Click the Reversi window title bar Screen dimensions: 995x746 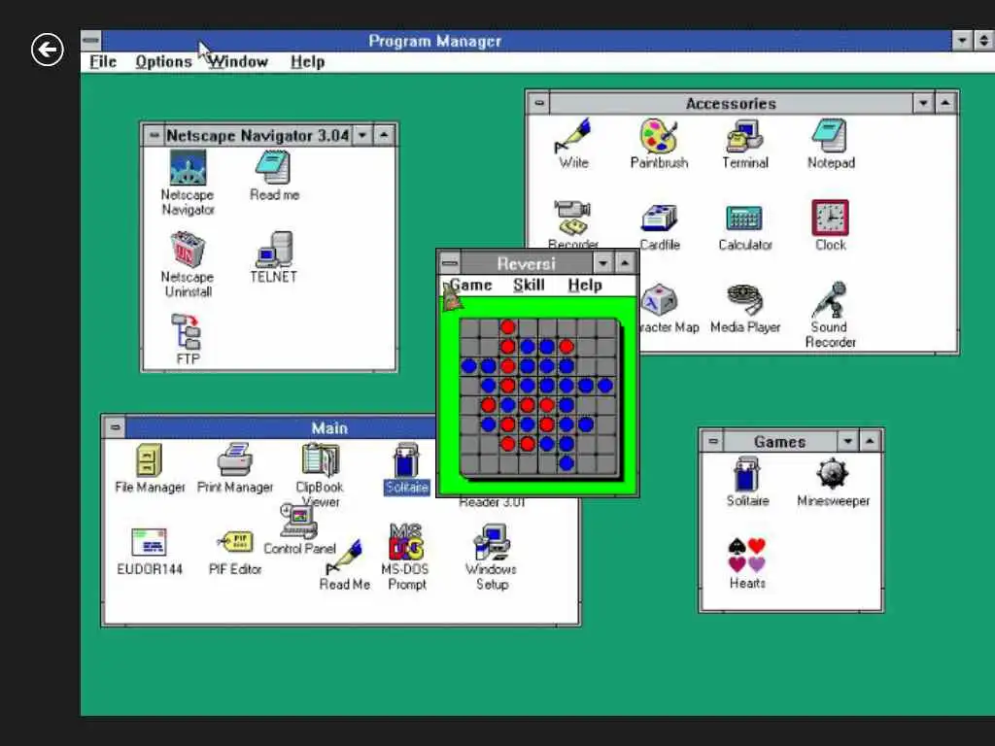coord(526,263)
